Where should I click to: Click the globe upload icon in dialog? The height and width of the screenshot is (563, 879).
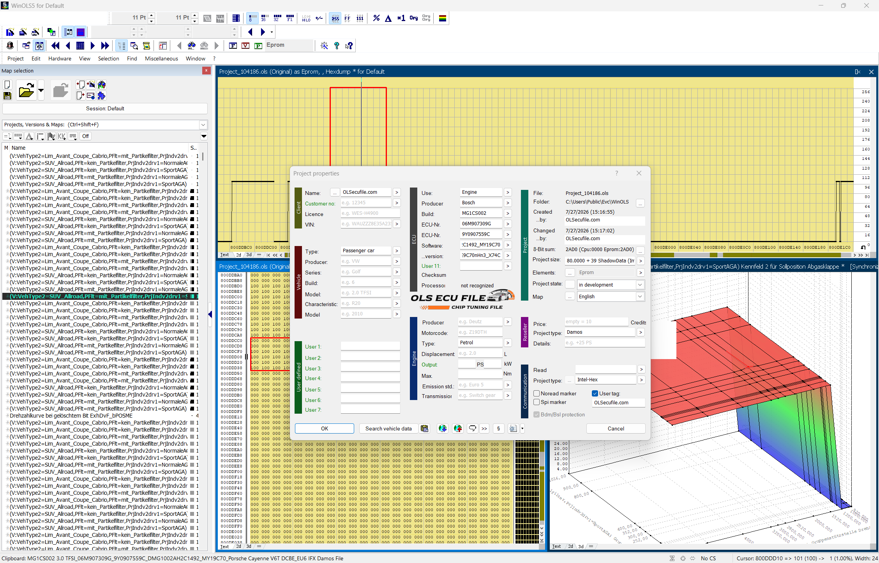click(458, 428)
